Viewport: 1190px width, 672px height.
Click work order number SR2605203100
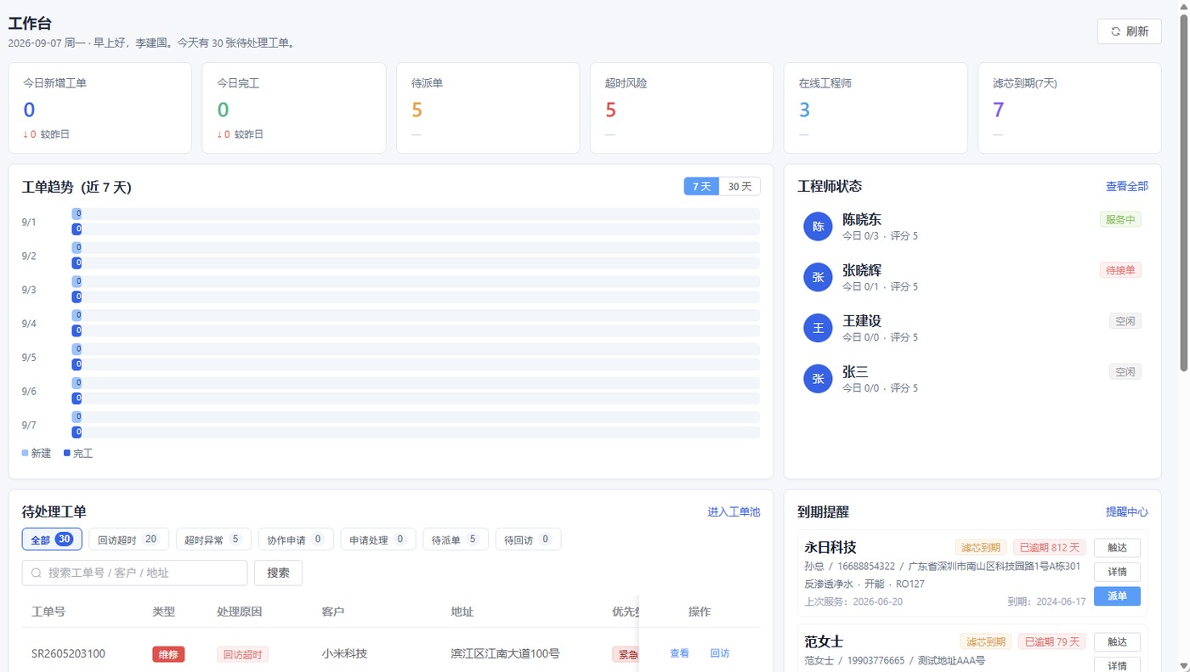(69, 653)
